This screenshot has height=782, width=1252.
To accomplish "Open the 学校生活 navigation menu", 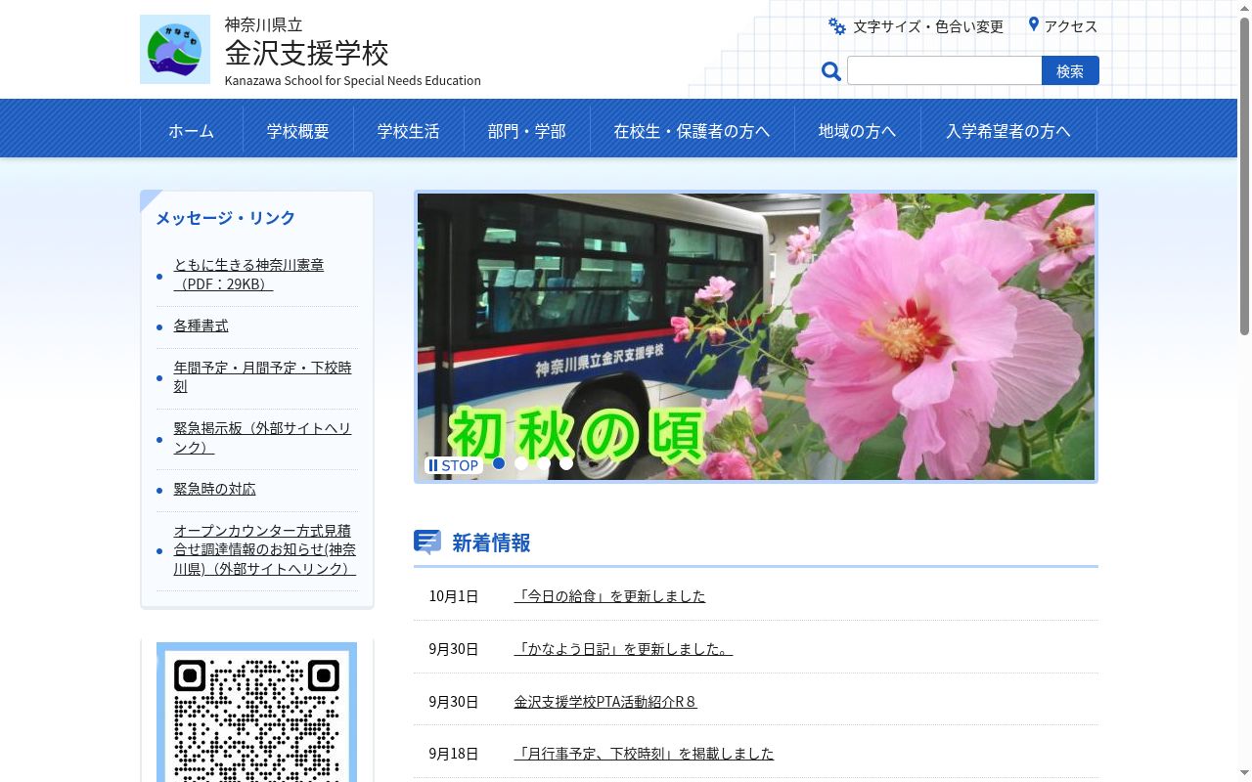I will 409,131.
